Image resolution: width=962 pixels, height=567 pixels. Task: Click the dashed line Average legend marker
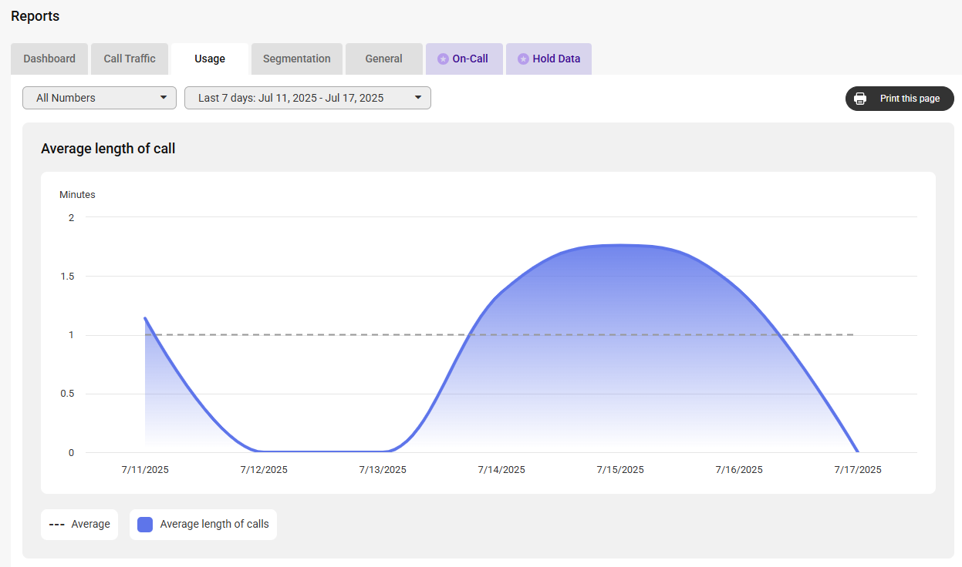(x=56, y=525)
